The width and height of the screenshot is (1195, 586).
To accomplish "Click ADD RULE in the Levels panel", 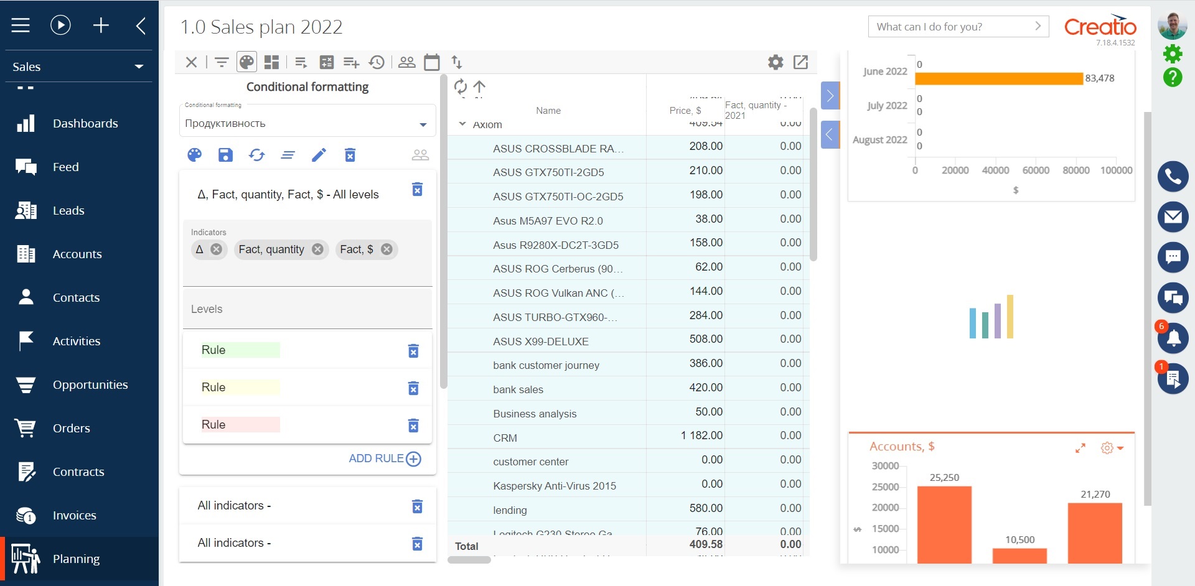I will point(384,458).
